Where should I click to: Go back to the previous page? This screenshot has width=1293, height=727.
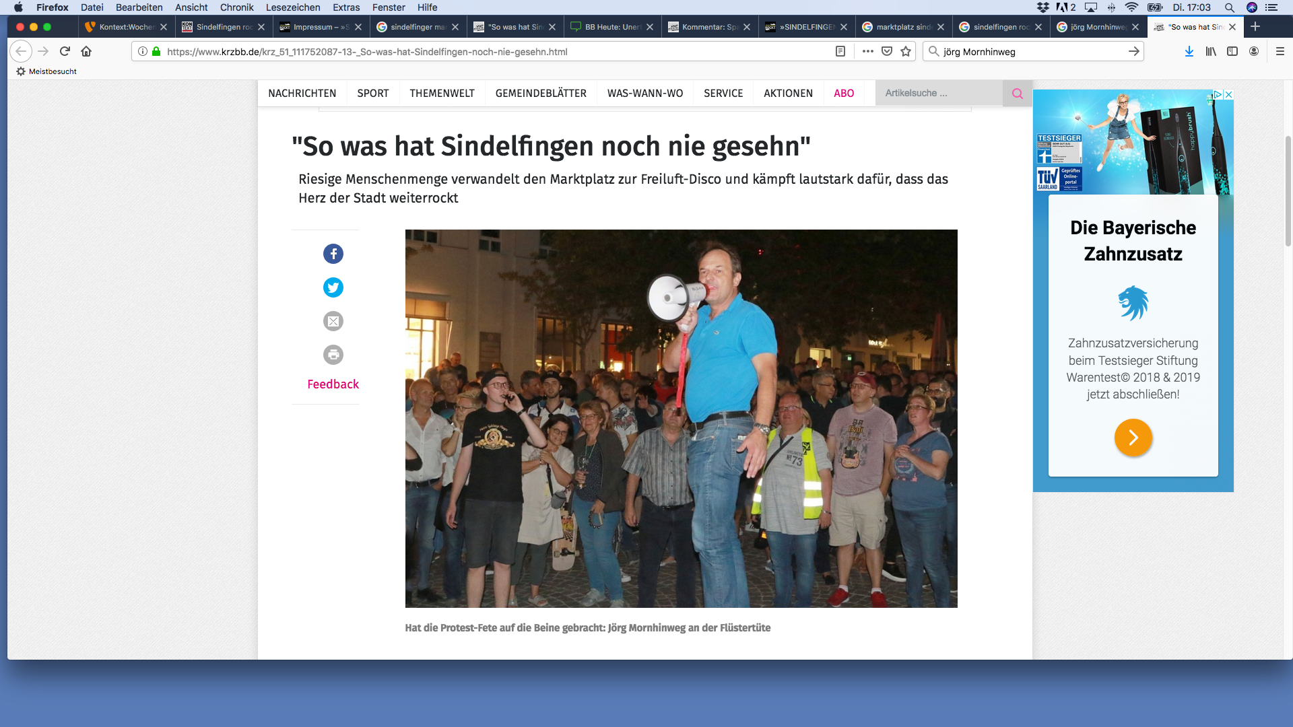click(21, 51)
